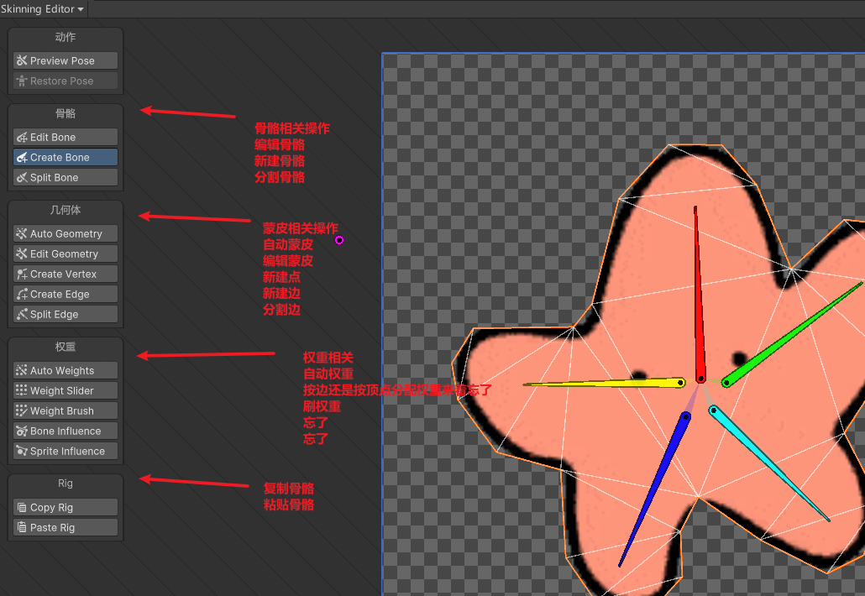Open the Weight Slider panel

[x=66, y=391]
